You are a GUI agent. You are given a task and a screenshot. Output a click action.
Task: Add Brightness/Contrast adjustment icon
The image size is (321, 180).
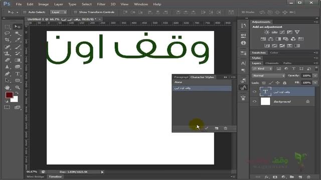click(x=266, y=32)
